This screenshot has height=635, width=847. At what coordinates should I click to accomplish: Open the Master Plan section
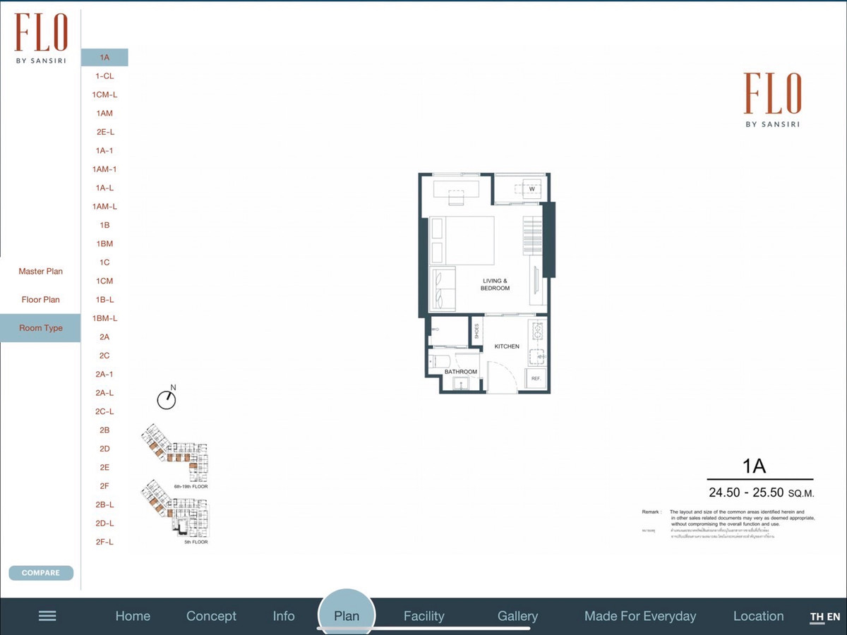click(40, 272)
